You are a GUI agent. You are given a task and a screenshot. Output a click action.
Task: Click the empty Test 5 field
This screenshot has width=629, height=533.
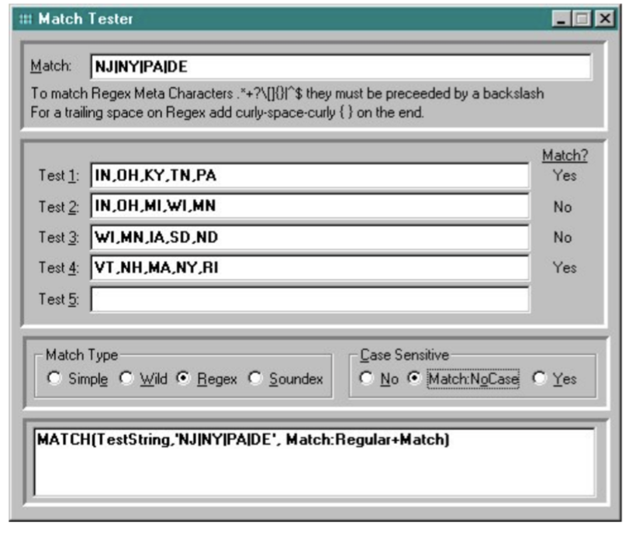[309, 299]
